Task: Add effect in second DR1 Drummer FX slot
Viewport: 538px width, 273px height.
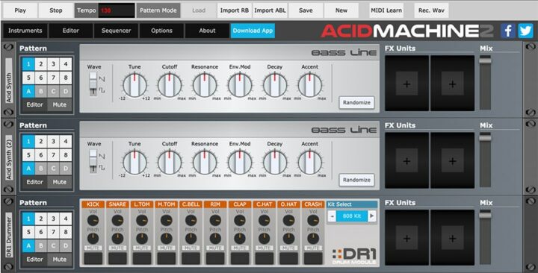Action: [x=453, y=238]
